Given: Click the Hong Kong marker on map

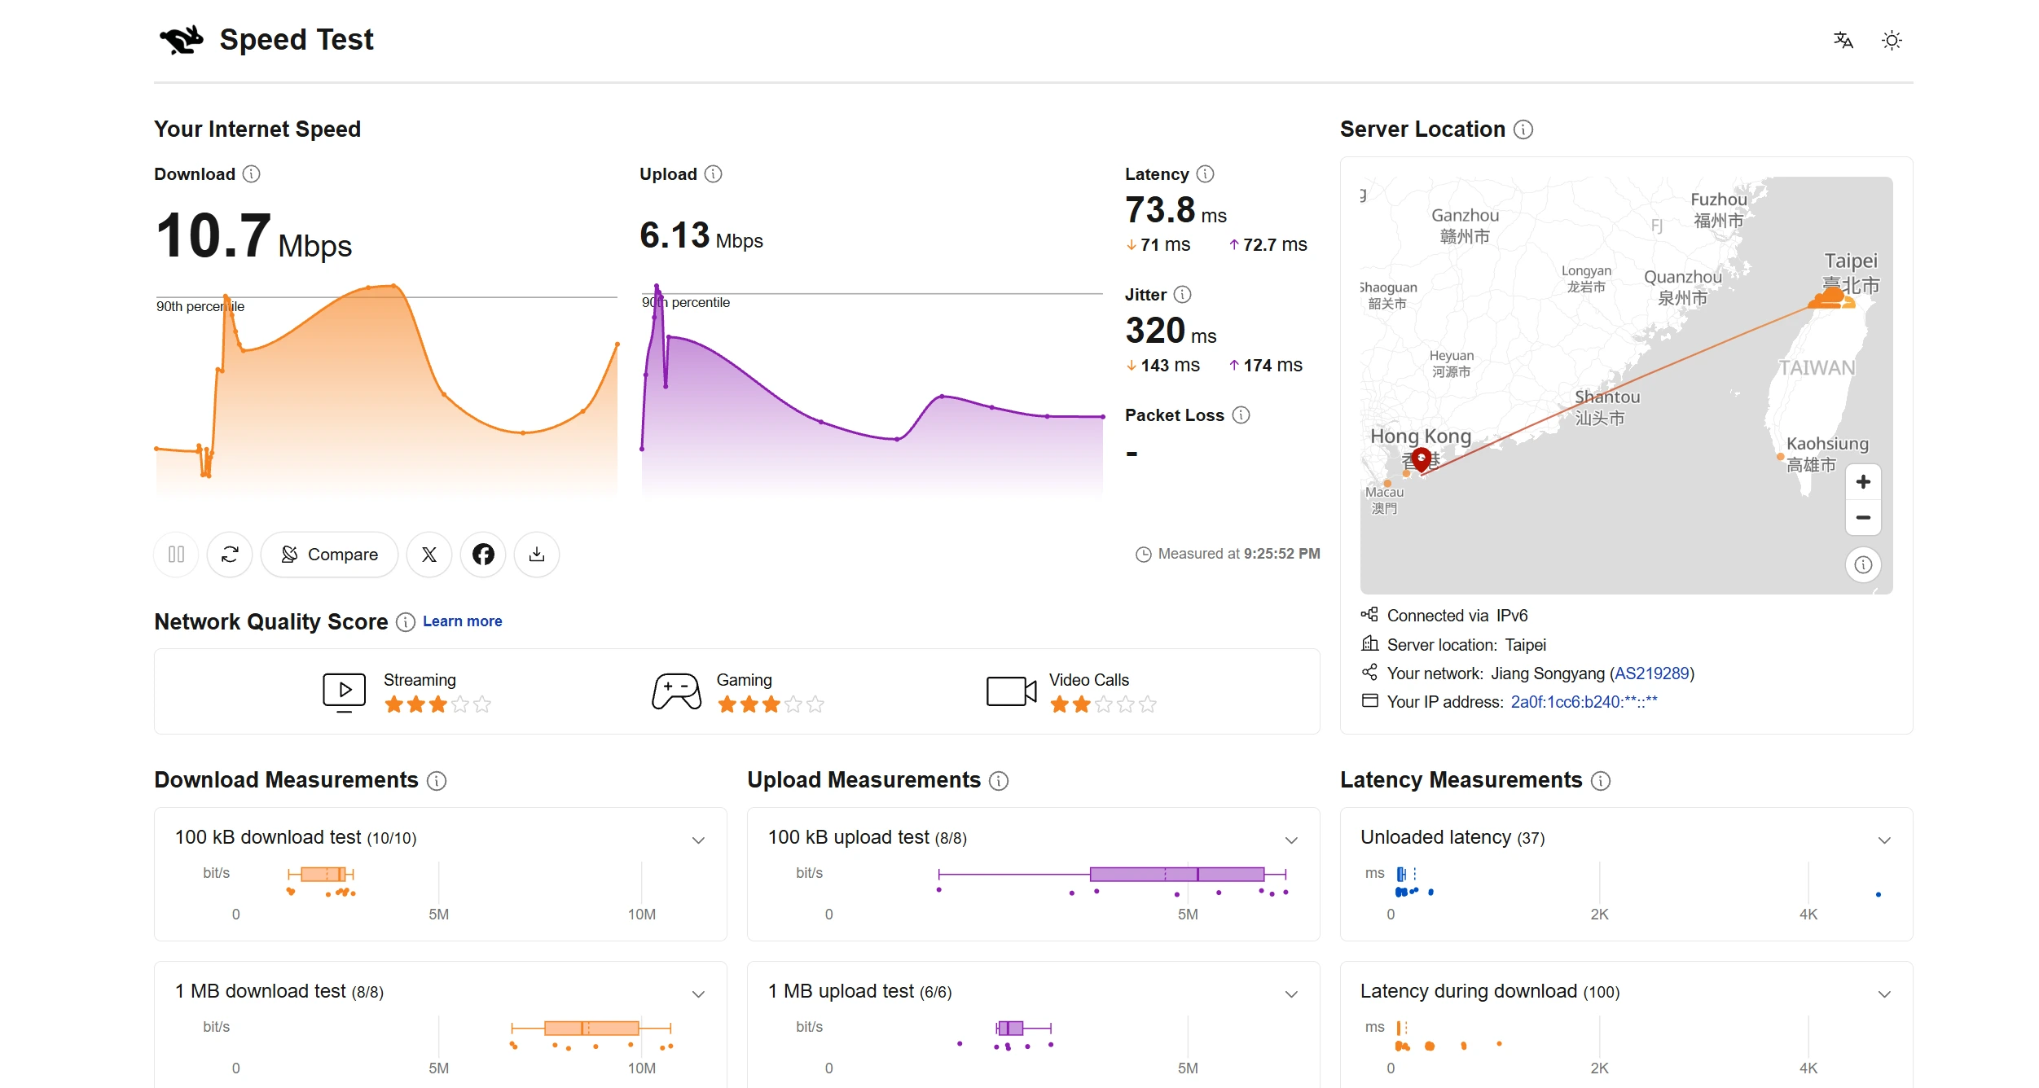Looking at the screenshot, I should click(1422, 460).
